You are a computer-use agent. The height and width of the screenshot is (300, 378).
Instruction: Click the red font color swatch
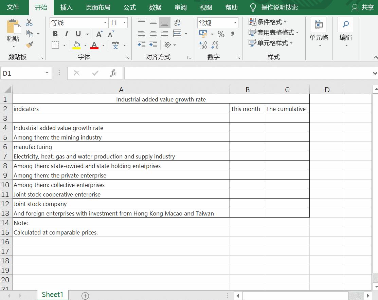point(94,45)
